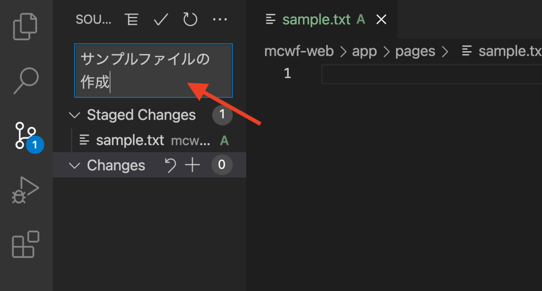Screen dimensions: 542x291
Task: Click the commit message input box
Action: point(153,70)
